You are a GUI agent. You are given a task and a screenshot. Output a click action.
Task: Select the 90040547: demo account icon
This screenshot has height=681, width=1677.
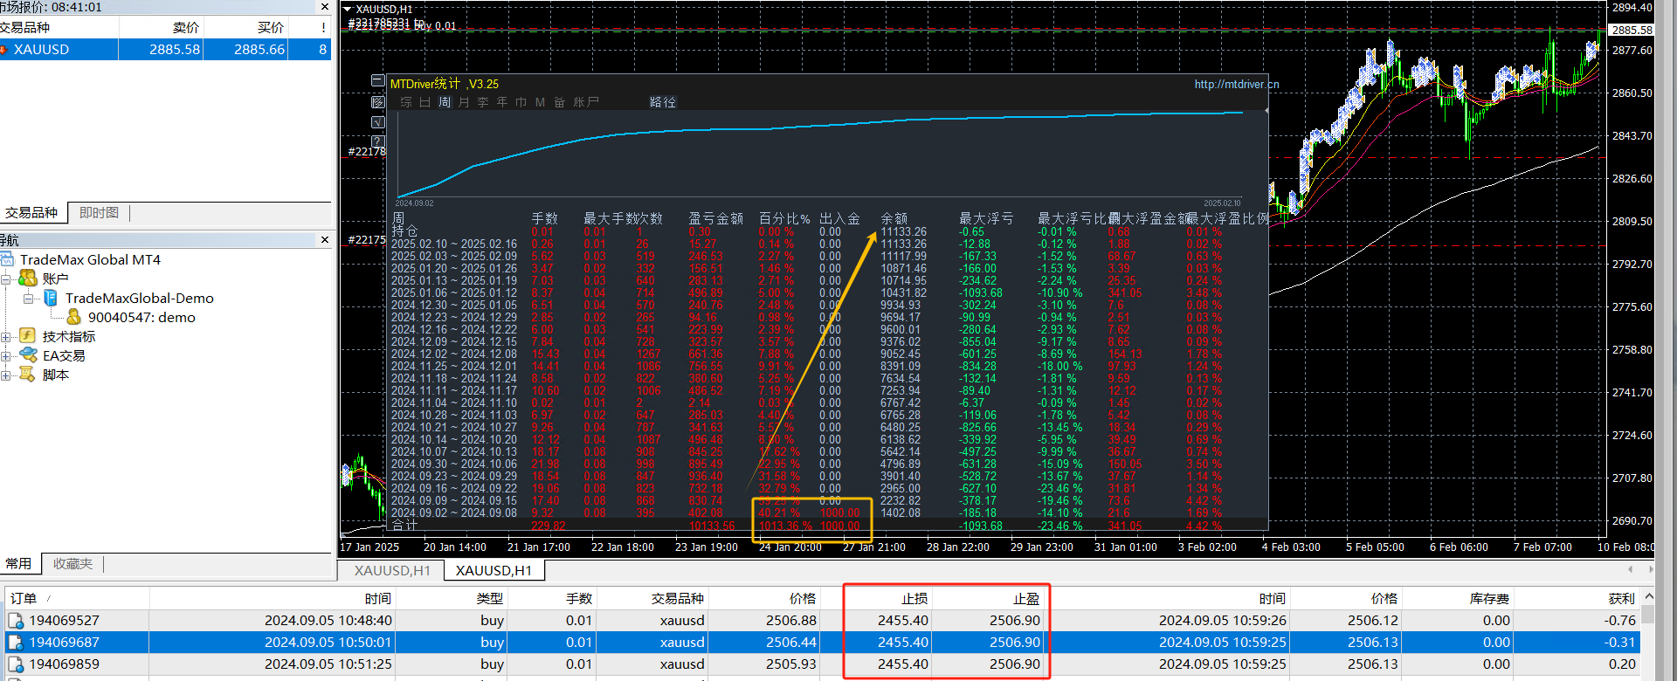[x=73, y=317]
